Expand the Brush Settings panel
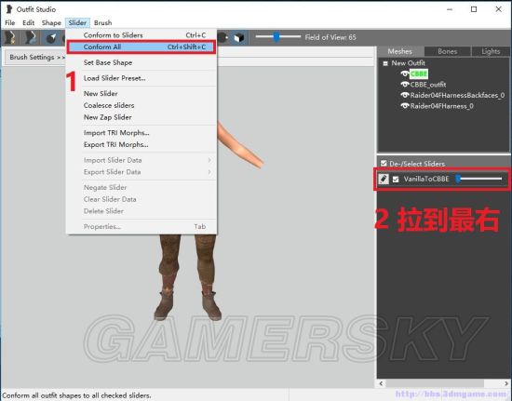Image resolution: width=512 pixels, height=401 pixels. [36, 58]
